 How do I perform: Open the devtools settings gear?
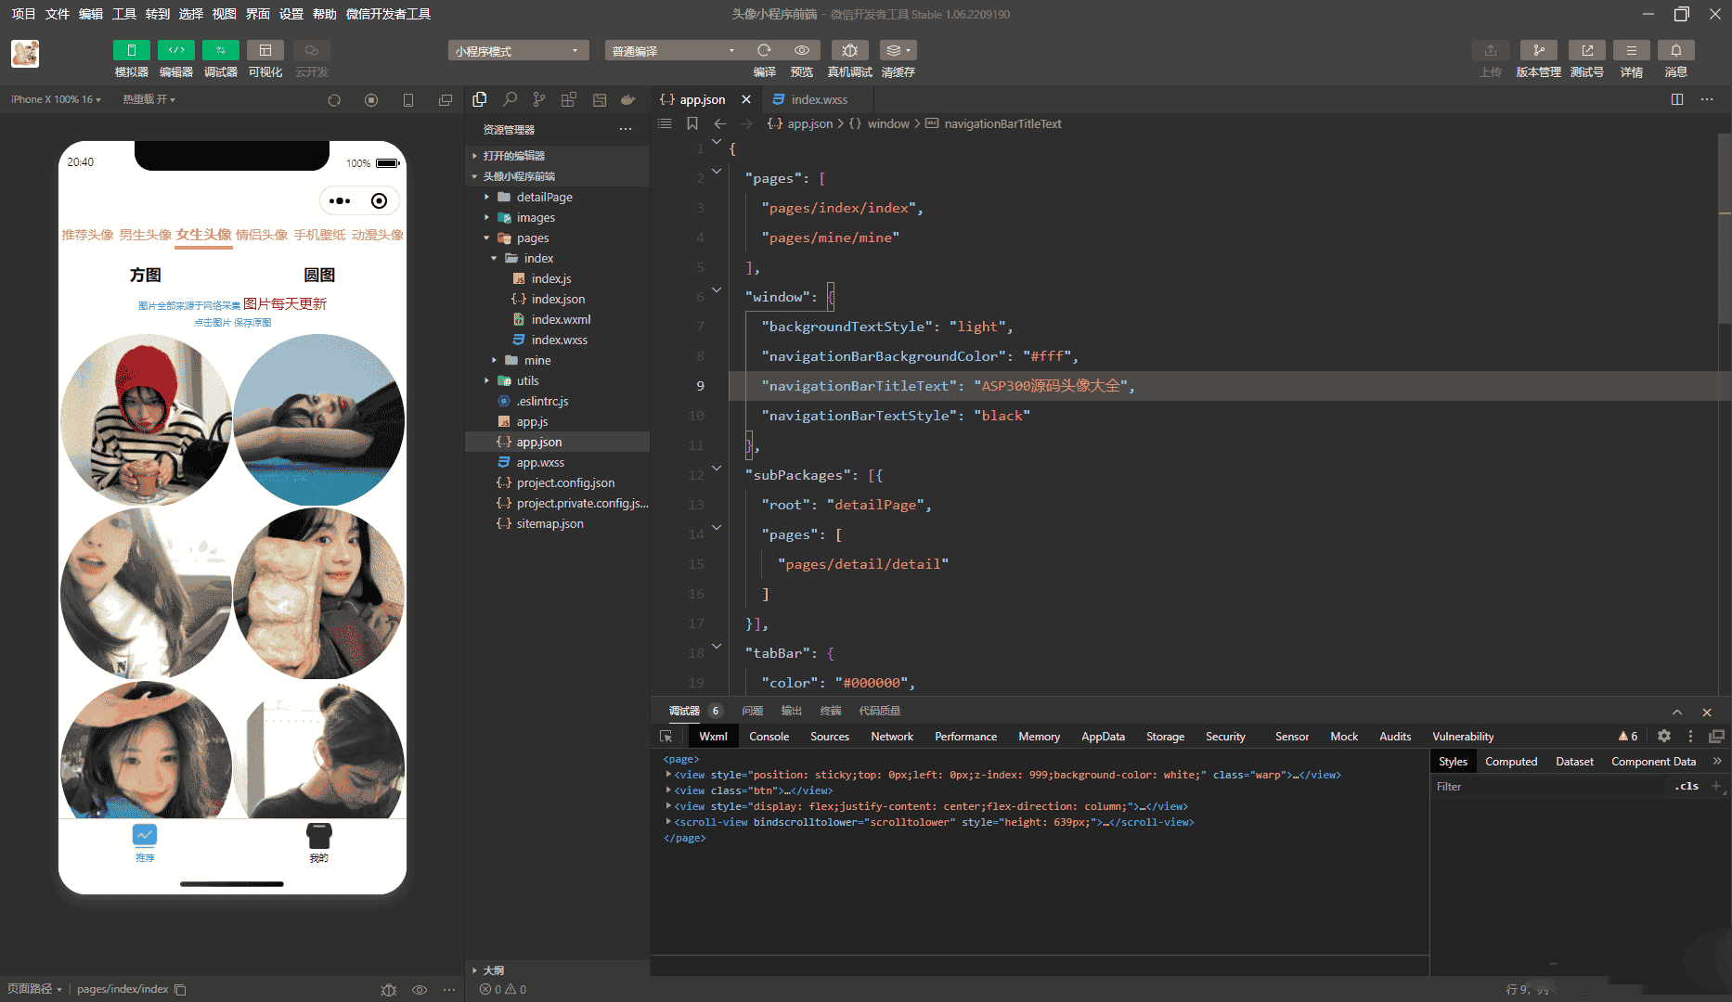1663,736
